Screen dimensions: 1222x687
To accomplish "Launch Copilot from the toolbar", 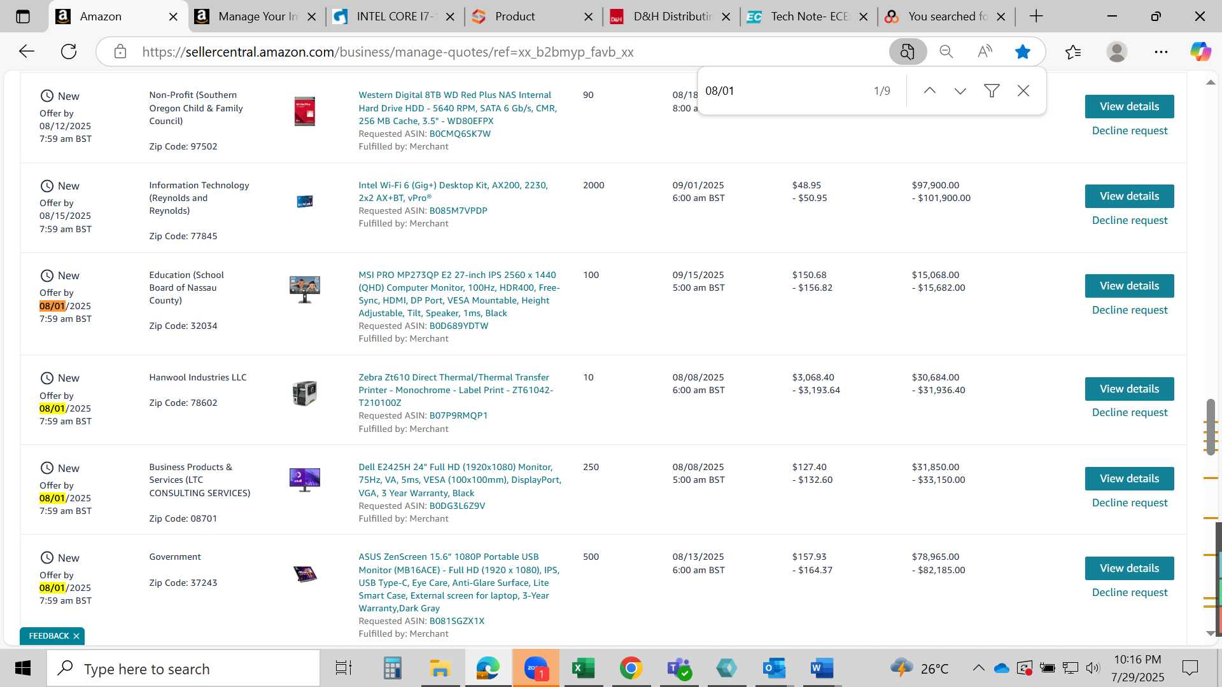I will click(1200, 52).
